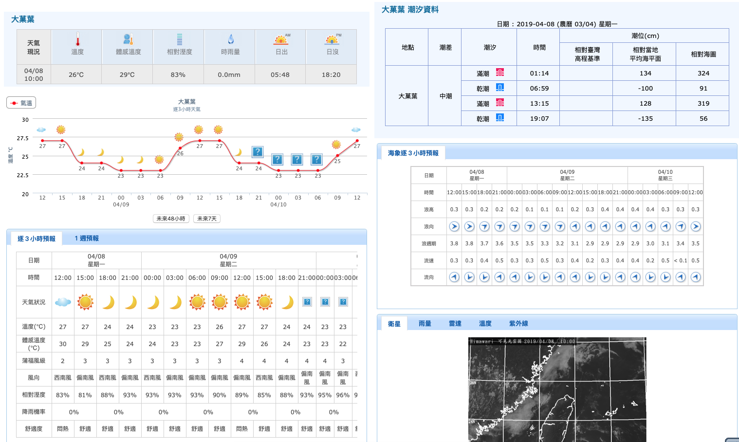Screen dimensions: 739x442
Task: Click the tide value -135
Action: [x=646, y=118]
